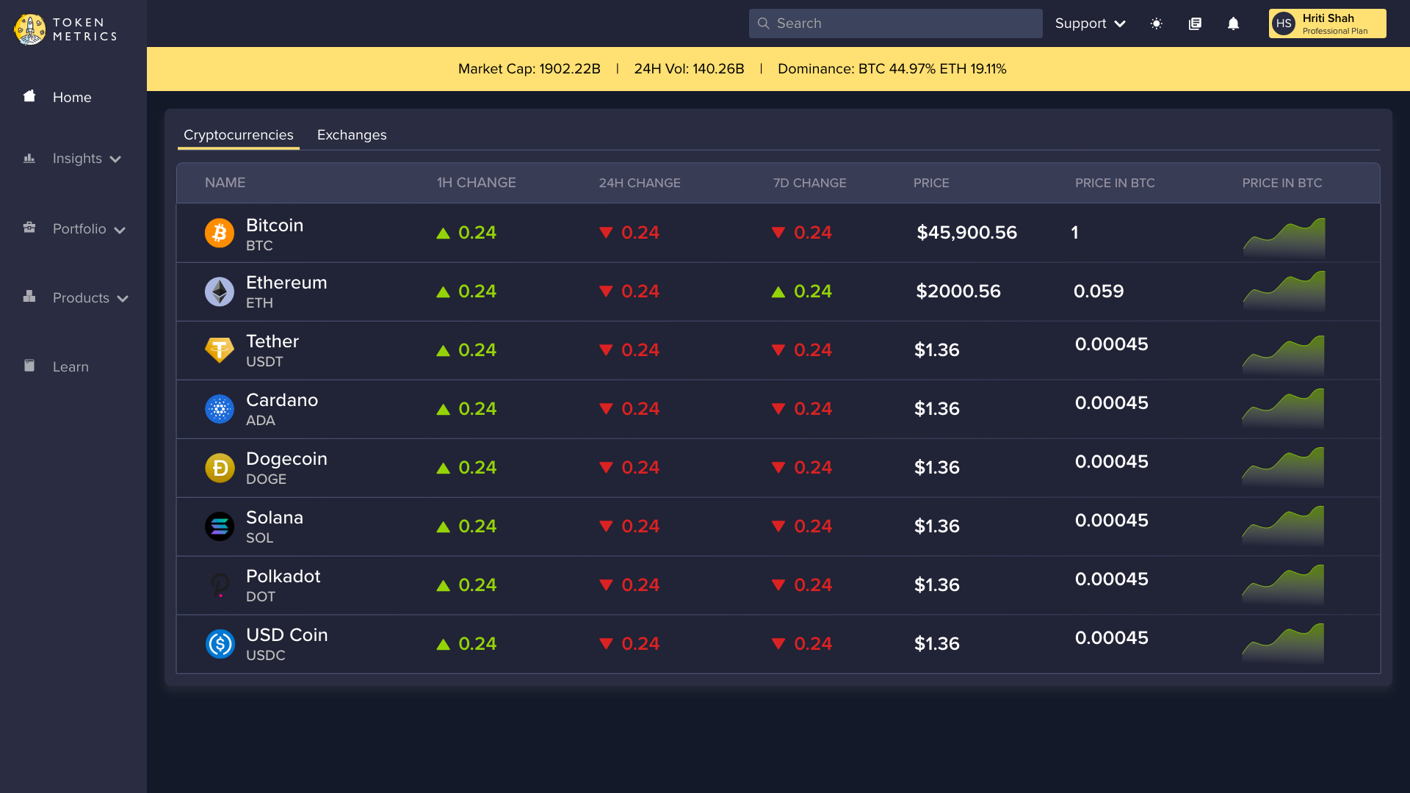Click the Bitcoin coin icon
1410x793 pixels.
click(219, 233)
